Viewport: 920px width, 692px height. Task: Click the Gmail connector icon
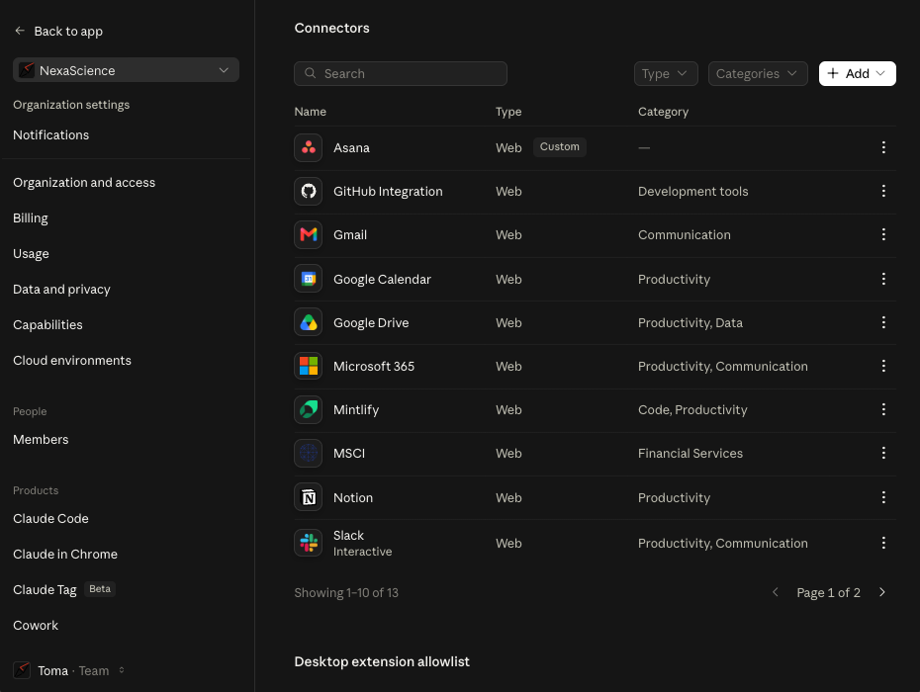coord(308,234)
